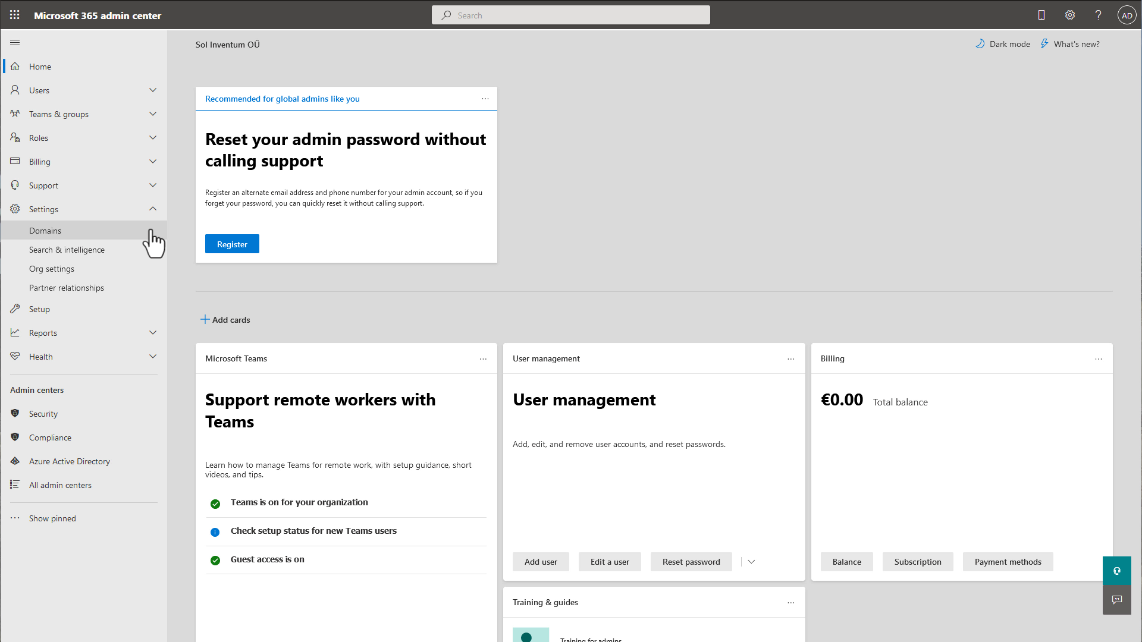Click the All admin centers list icon
The image size is (1142, 642).
(x=15, y=485)
